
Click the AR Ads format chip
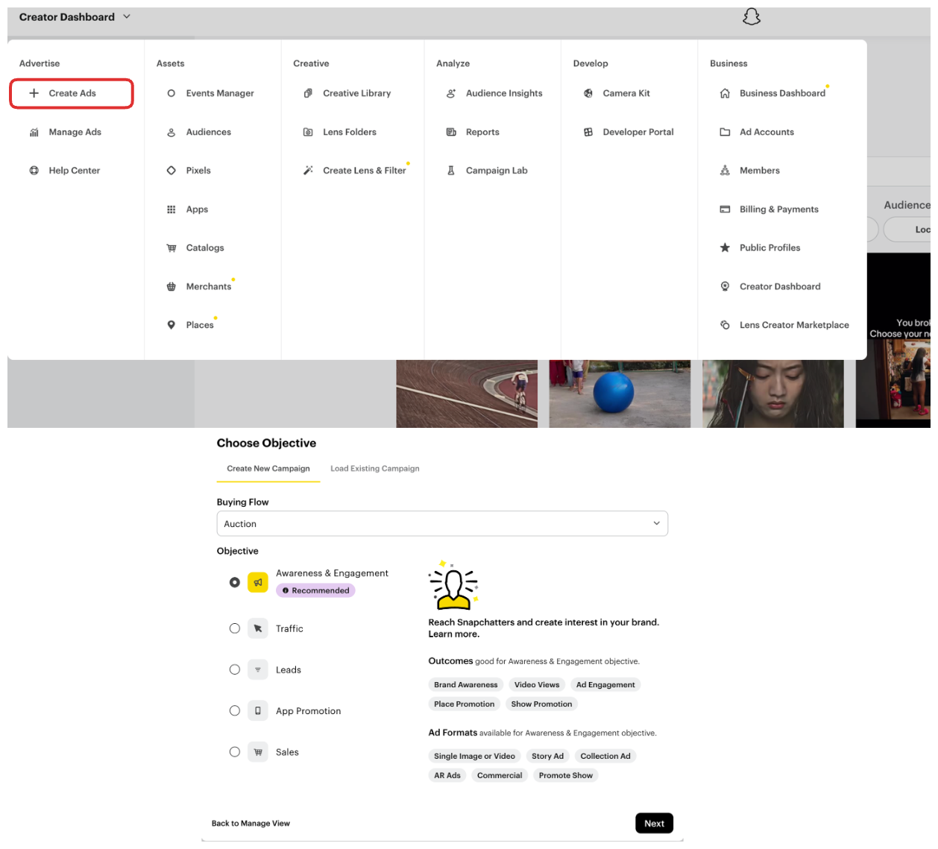pos(447,775)
